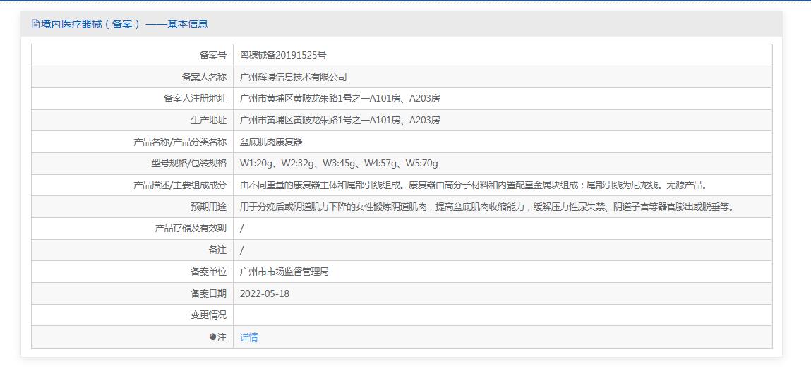This screenshot has width=811, height=371.
Task: Select the date 2022-05-18
Action: point(264,294)
